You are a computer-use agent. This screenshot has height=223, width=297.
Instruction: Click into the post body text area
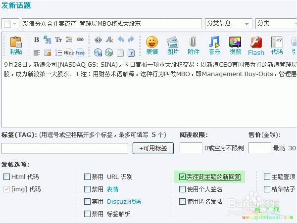click(149, 93)
